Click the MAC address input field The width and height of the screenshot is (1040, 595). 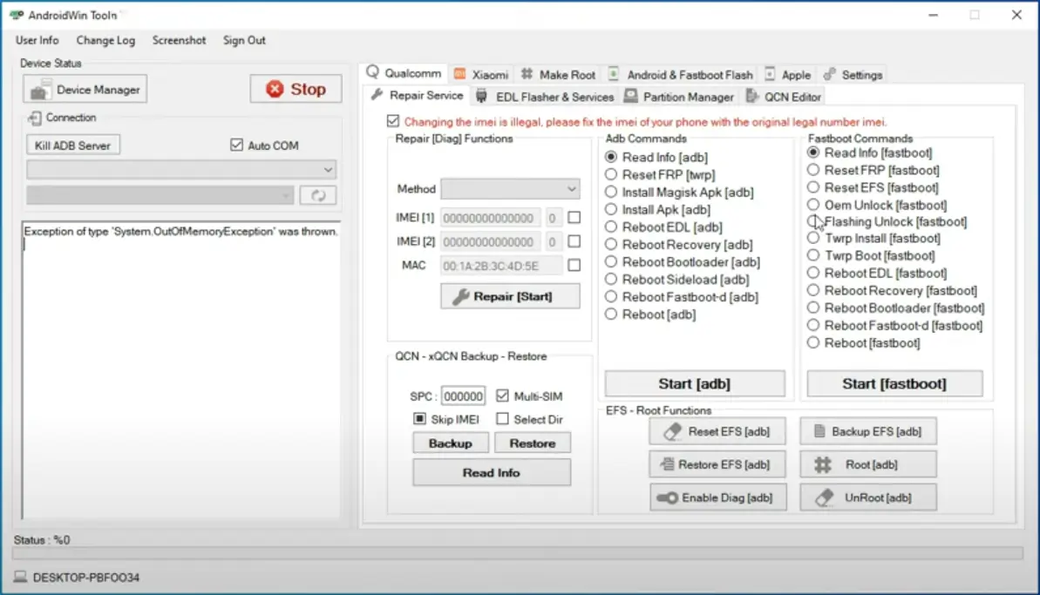(x=501, y=266)
